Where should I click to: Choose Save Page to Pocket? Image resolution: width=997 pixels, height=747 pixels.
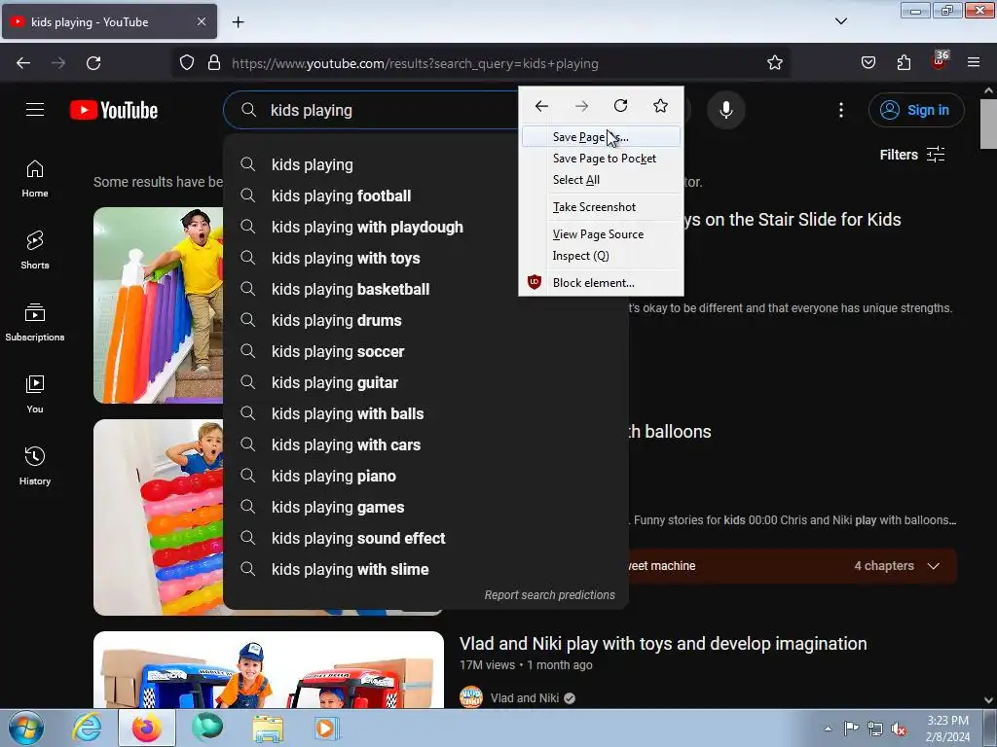[601, 159]
